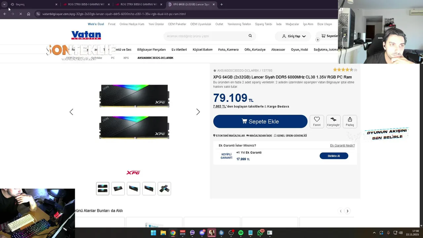Screen dimensions: 423x238
Task: Click the Karşılaştır compare icon
Action: pos(333,121)
